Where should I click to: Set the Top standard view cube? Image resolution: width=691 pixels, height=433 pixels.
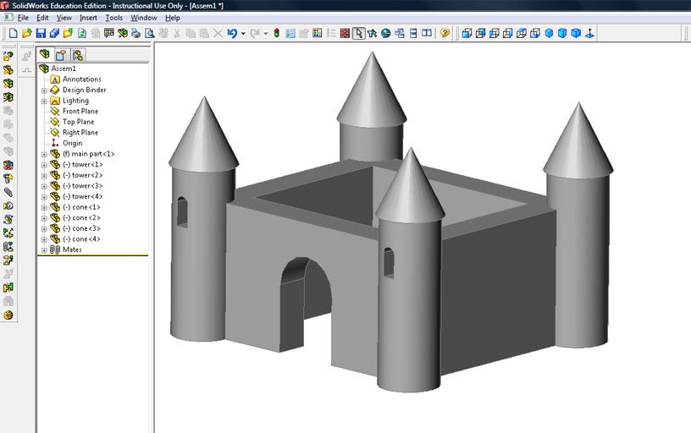click(x=522, y=33)
